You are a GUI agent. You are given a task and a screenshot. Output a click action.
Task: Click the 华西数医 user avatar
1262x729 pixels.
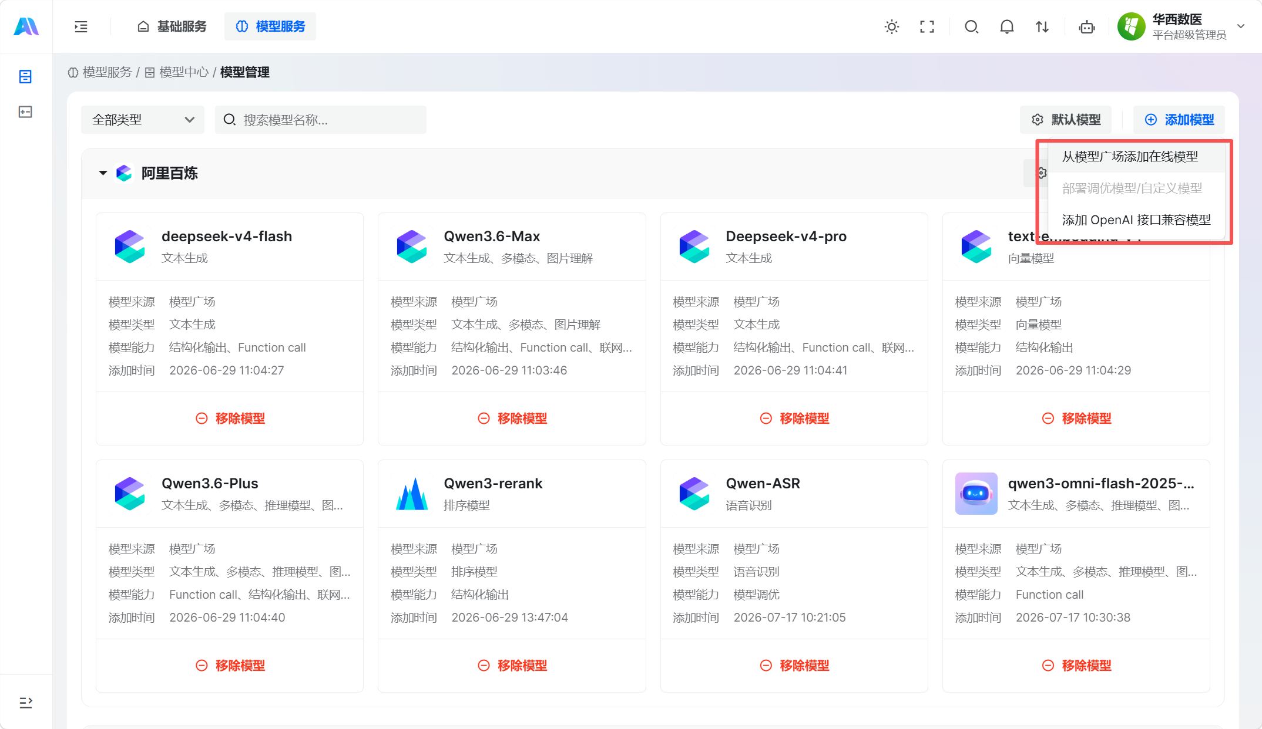(1132, 26)
